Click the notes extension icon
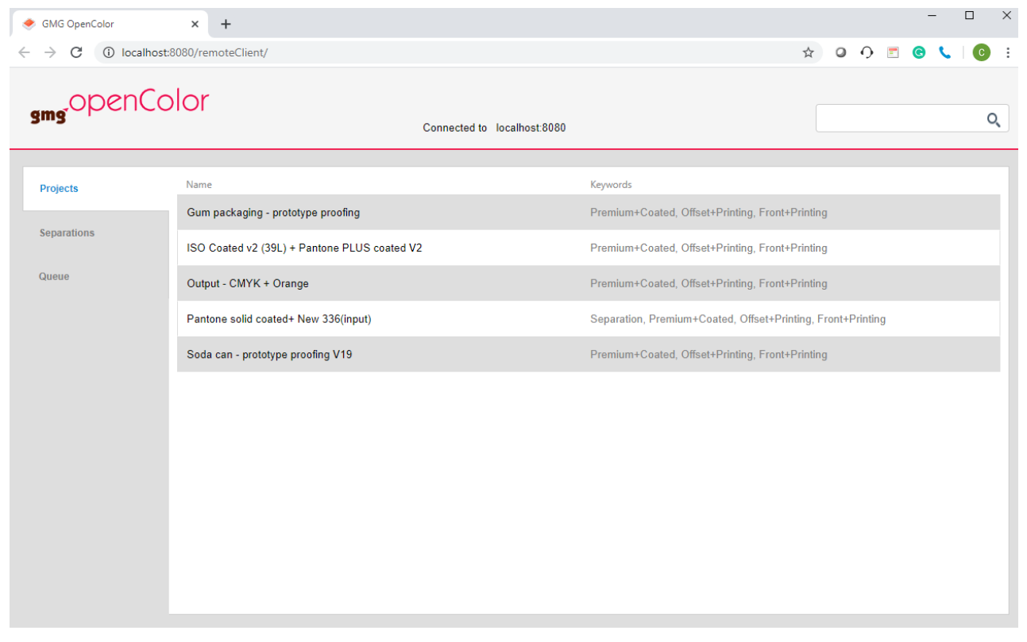This screenshot has height=642, width=1027. click(x=893, y=52)
